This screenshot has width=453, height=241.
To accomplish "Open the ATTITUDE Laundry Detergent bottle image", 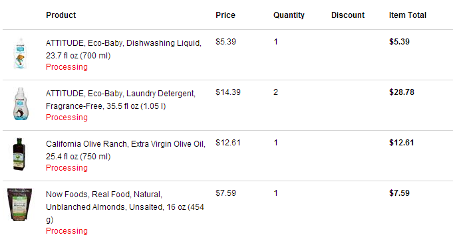I will (21, 104).
